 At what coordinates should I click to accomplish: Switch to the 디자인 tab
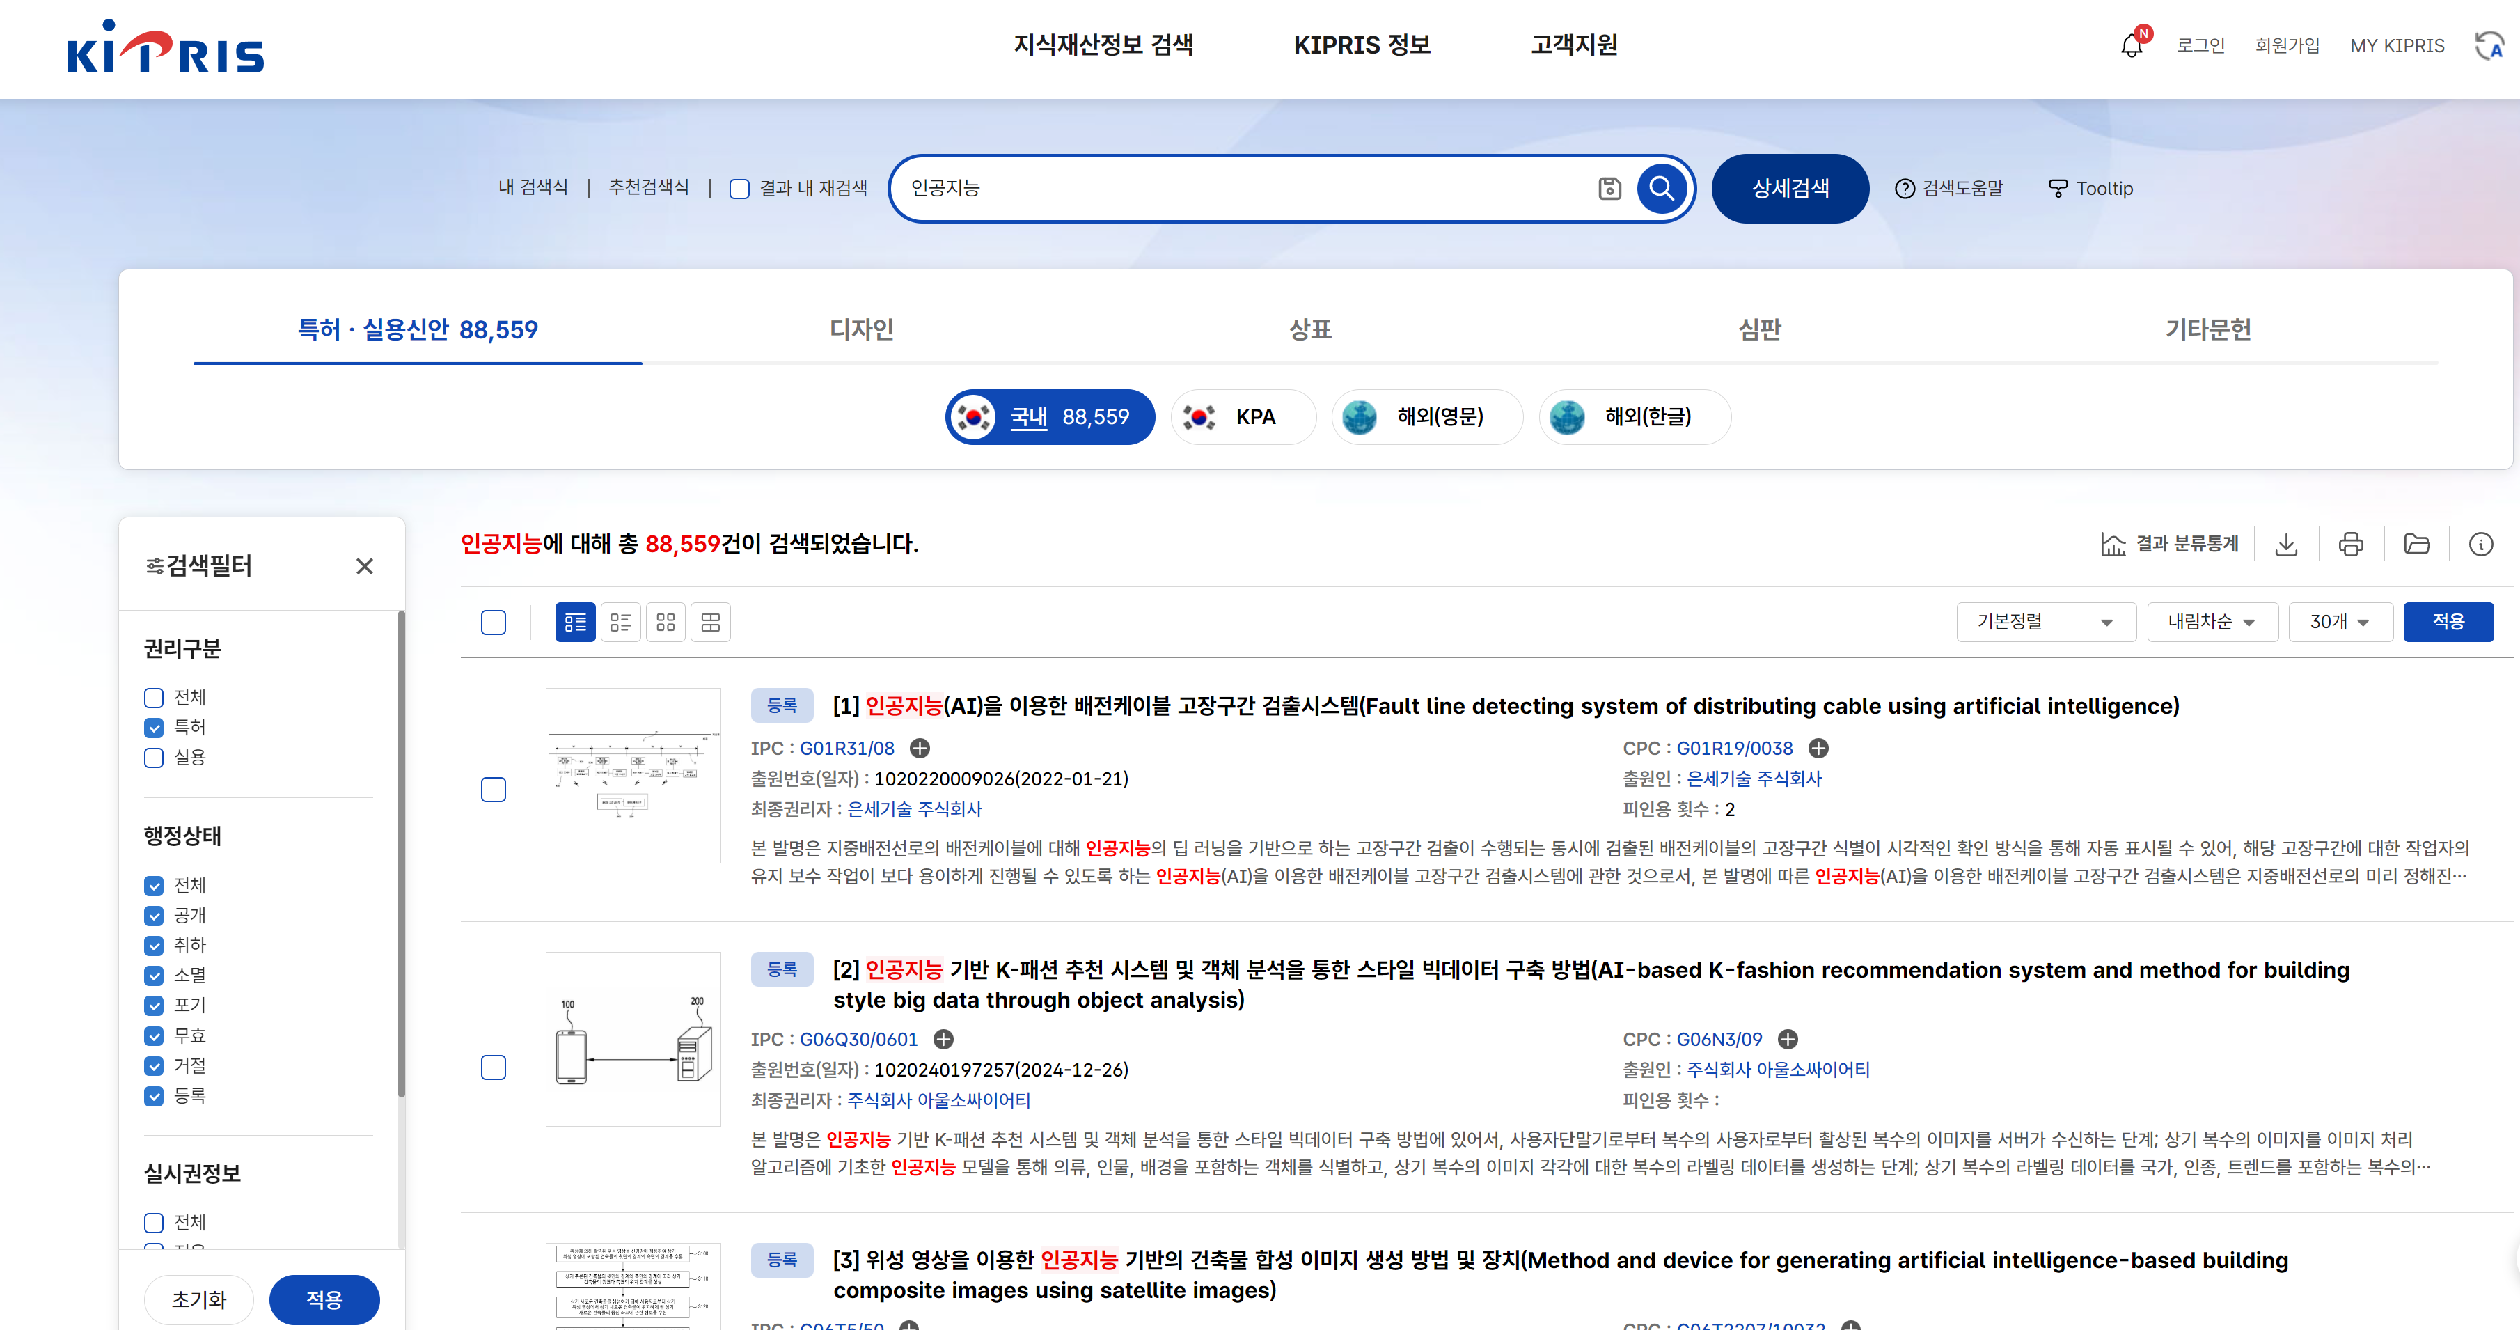point(861,330)
